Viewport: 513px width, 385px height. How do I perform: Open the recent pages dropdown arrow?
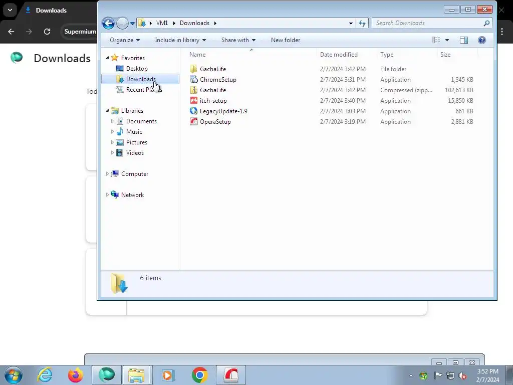click(132, 23)
